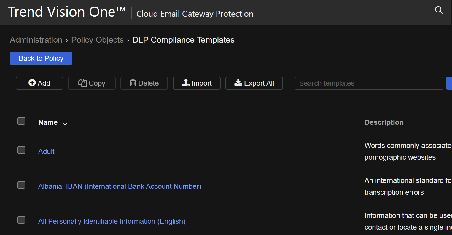Click the Description column header

click(384, 122)
